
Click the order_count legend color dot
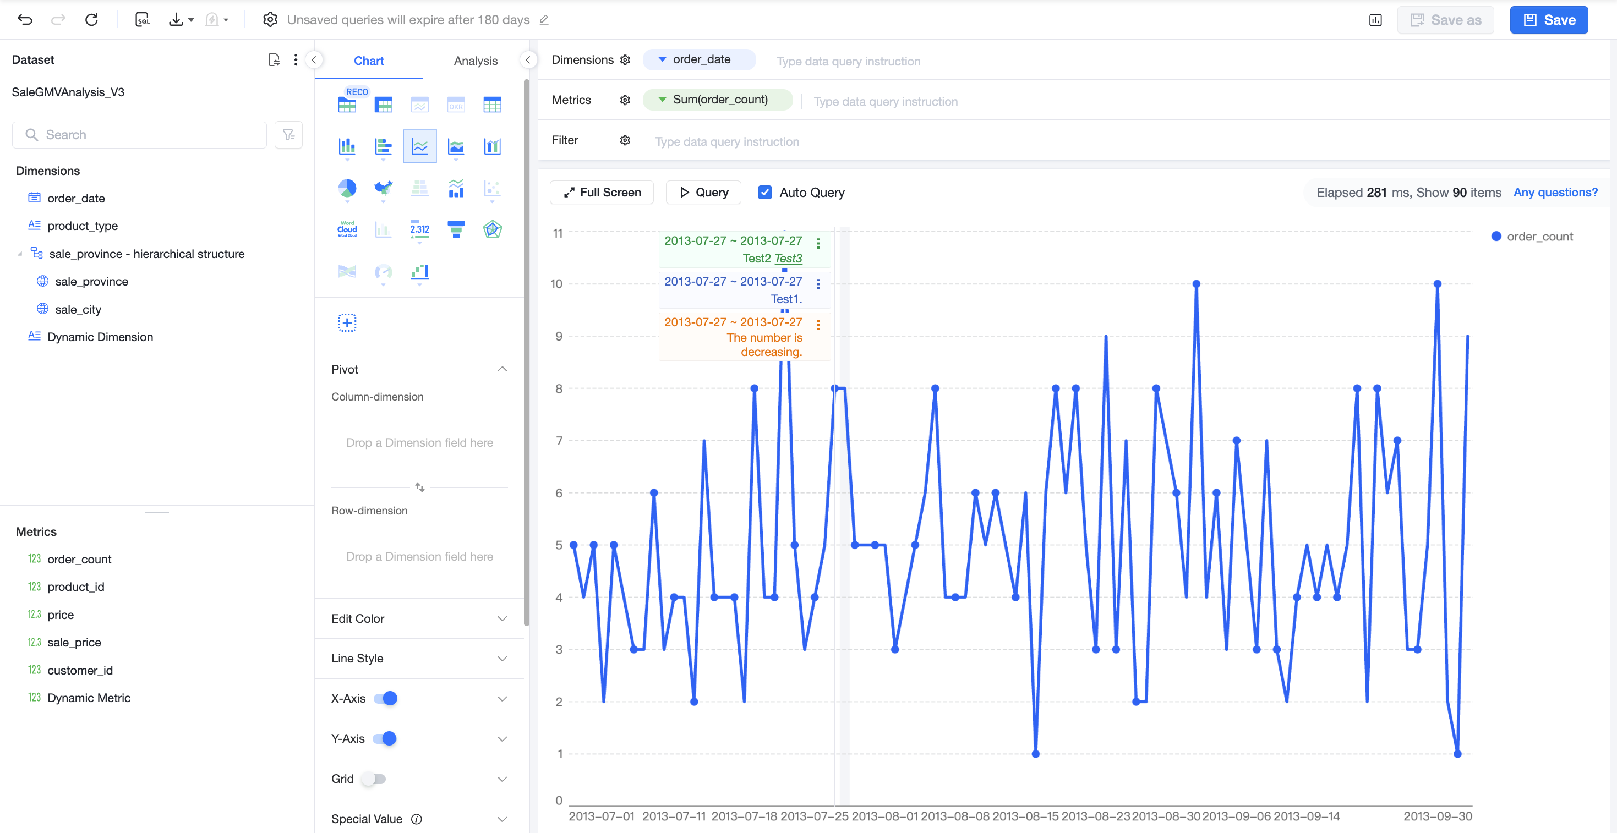click(1496, 237)
